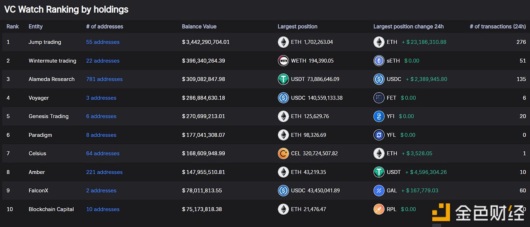The height and width of the screenshot is (227, 530).
Task: Click balance value $75,173,818.38
Action: (x=202, y=209)
